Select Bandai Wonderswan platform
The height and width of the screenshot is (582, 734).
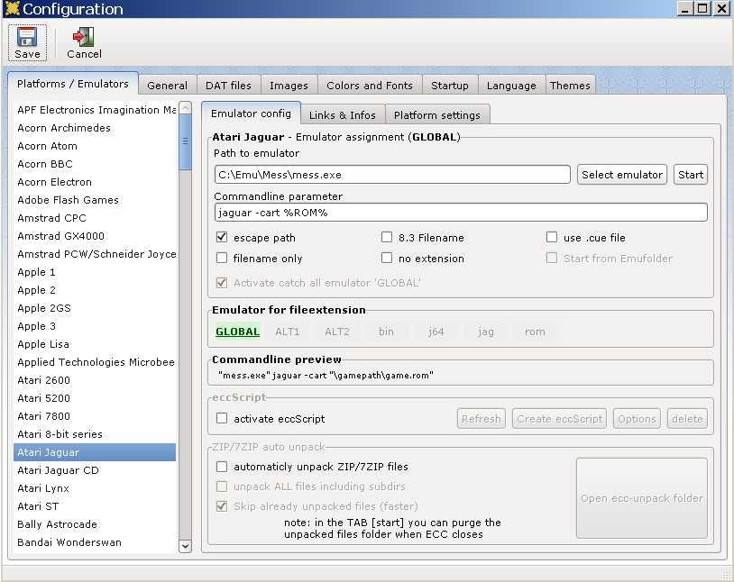pos(95,542)
